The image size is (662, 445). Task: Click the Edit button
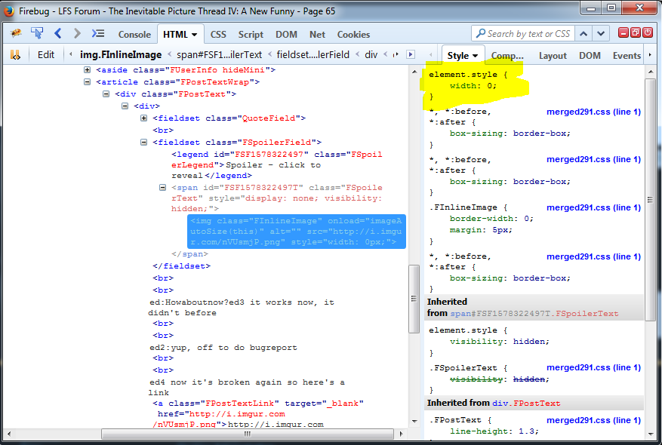[45, 55]
